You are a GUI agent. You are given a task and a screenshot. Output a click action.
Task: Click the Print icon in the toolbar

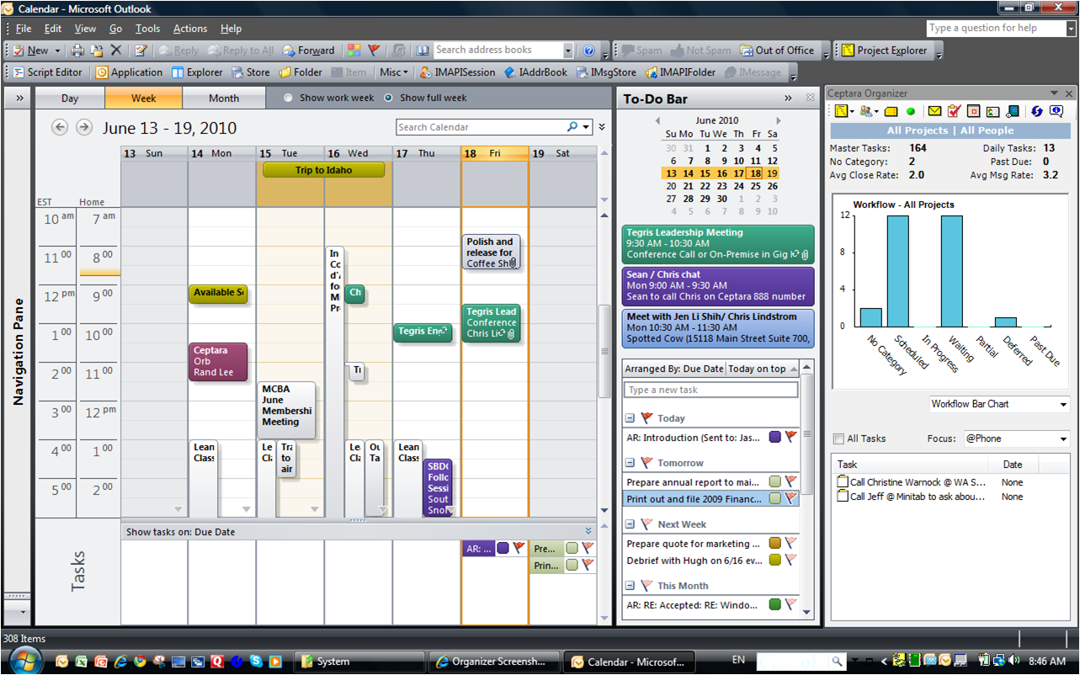(77, 50)
